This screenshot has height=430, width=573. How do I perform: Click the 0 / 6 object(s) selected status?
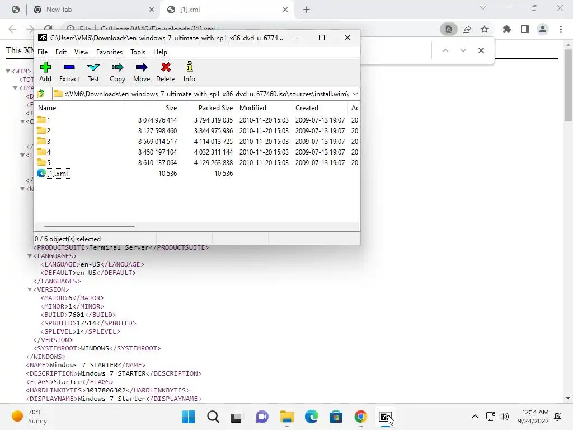click(x=68, y=239)
